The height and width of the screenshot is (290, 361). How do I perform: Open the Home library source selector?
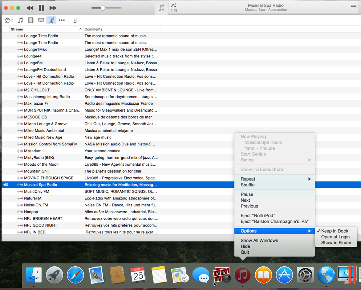pos(9,20)
